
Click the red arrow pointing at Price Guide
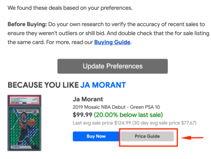coord(192,138)
